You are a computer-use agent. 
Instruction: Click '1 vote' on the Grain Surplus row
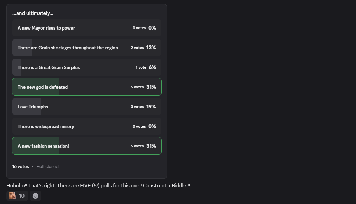coord(141,67)
